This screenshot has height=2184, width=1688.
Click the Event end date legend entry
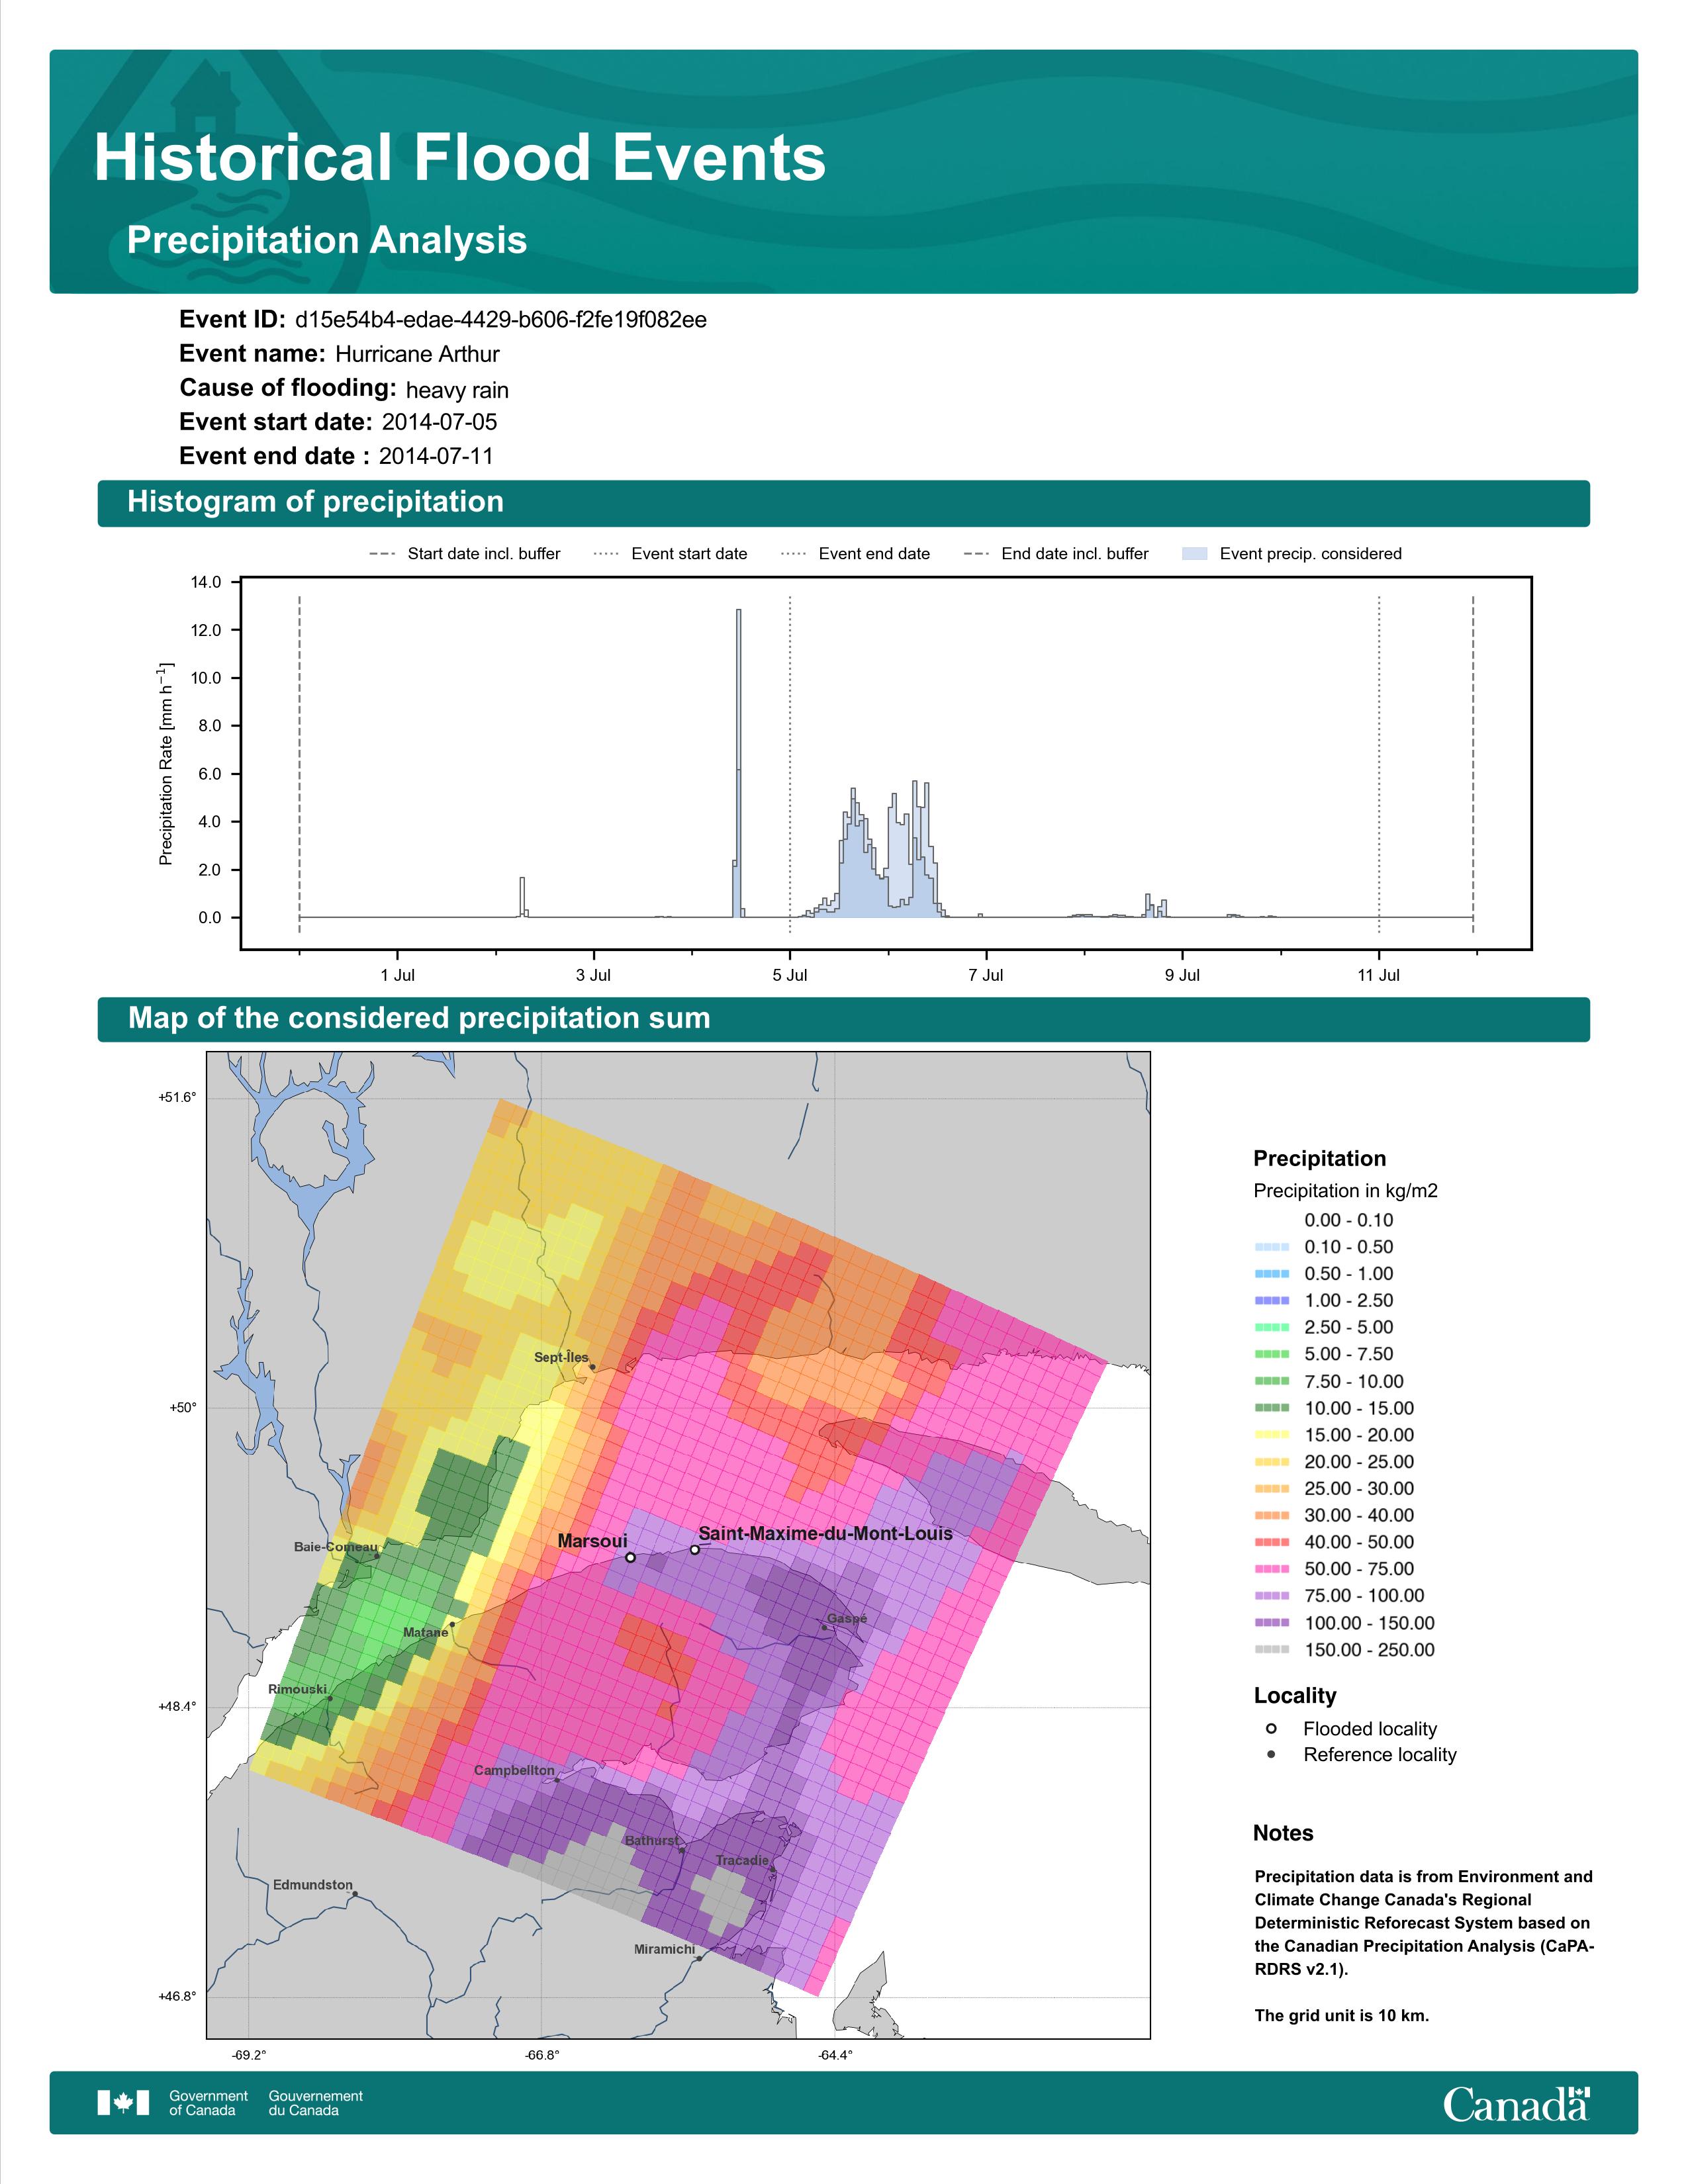[x=855, y=554]
